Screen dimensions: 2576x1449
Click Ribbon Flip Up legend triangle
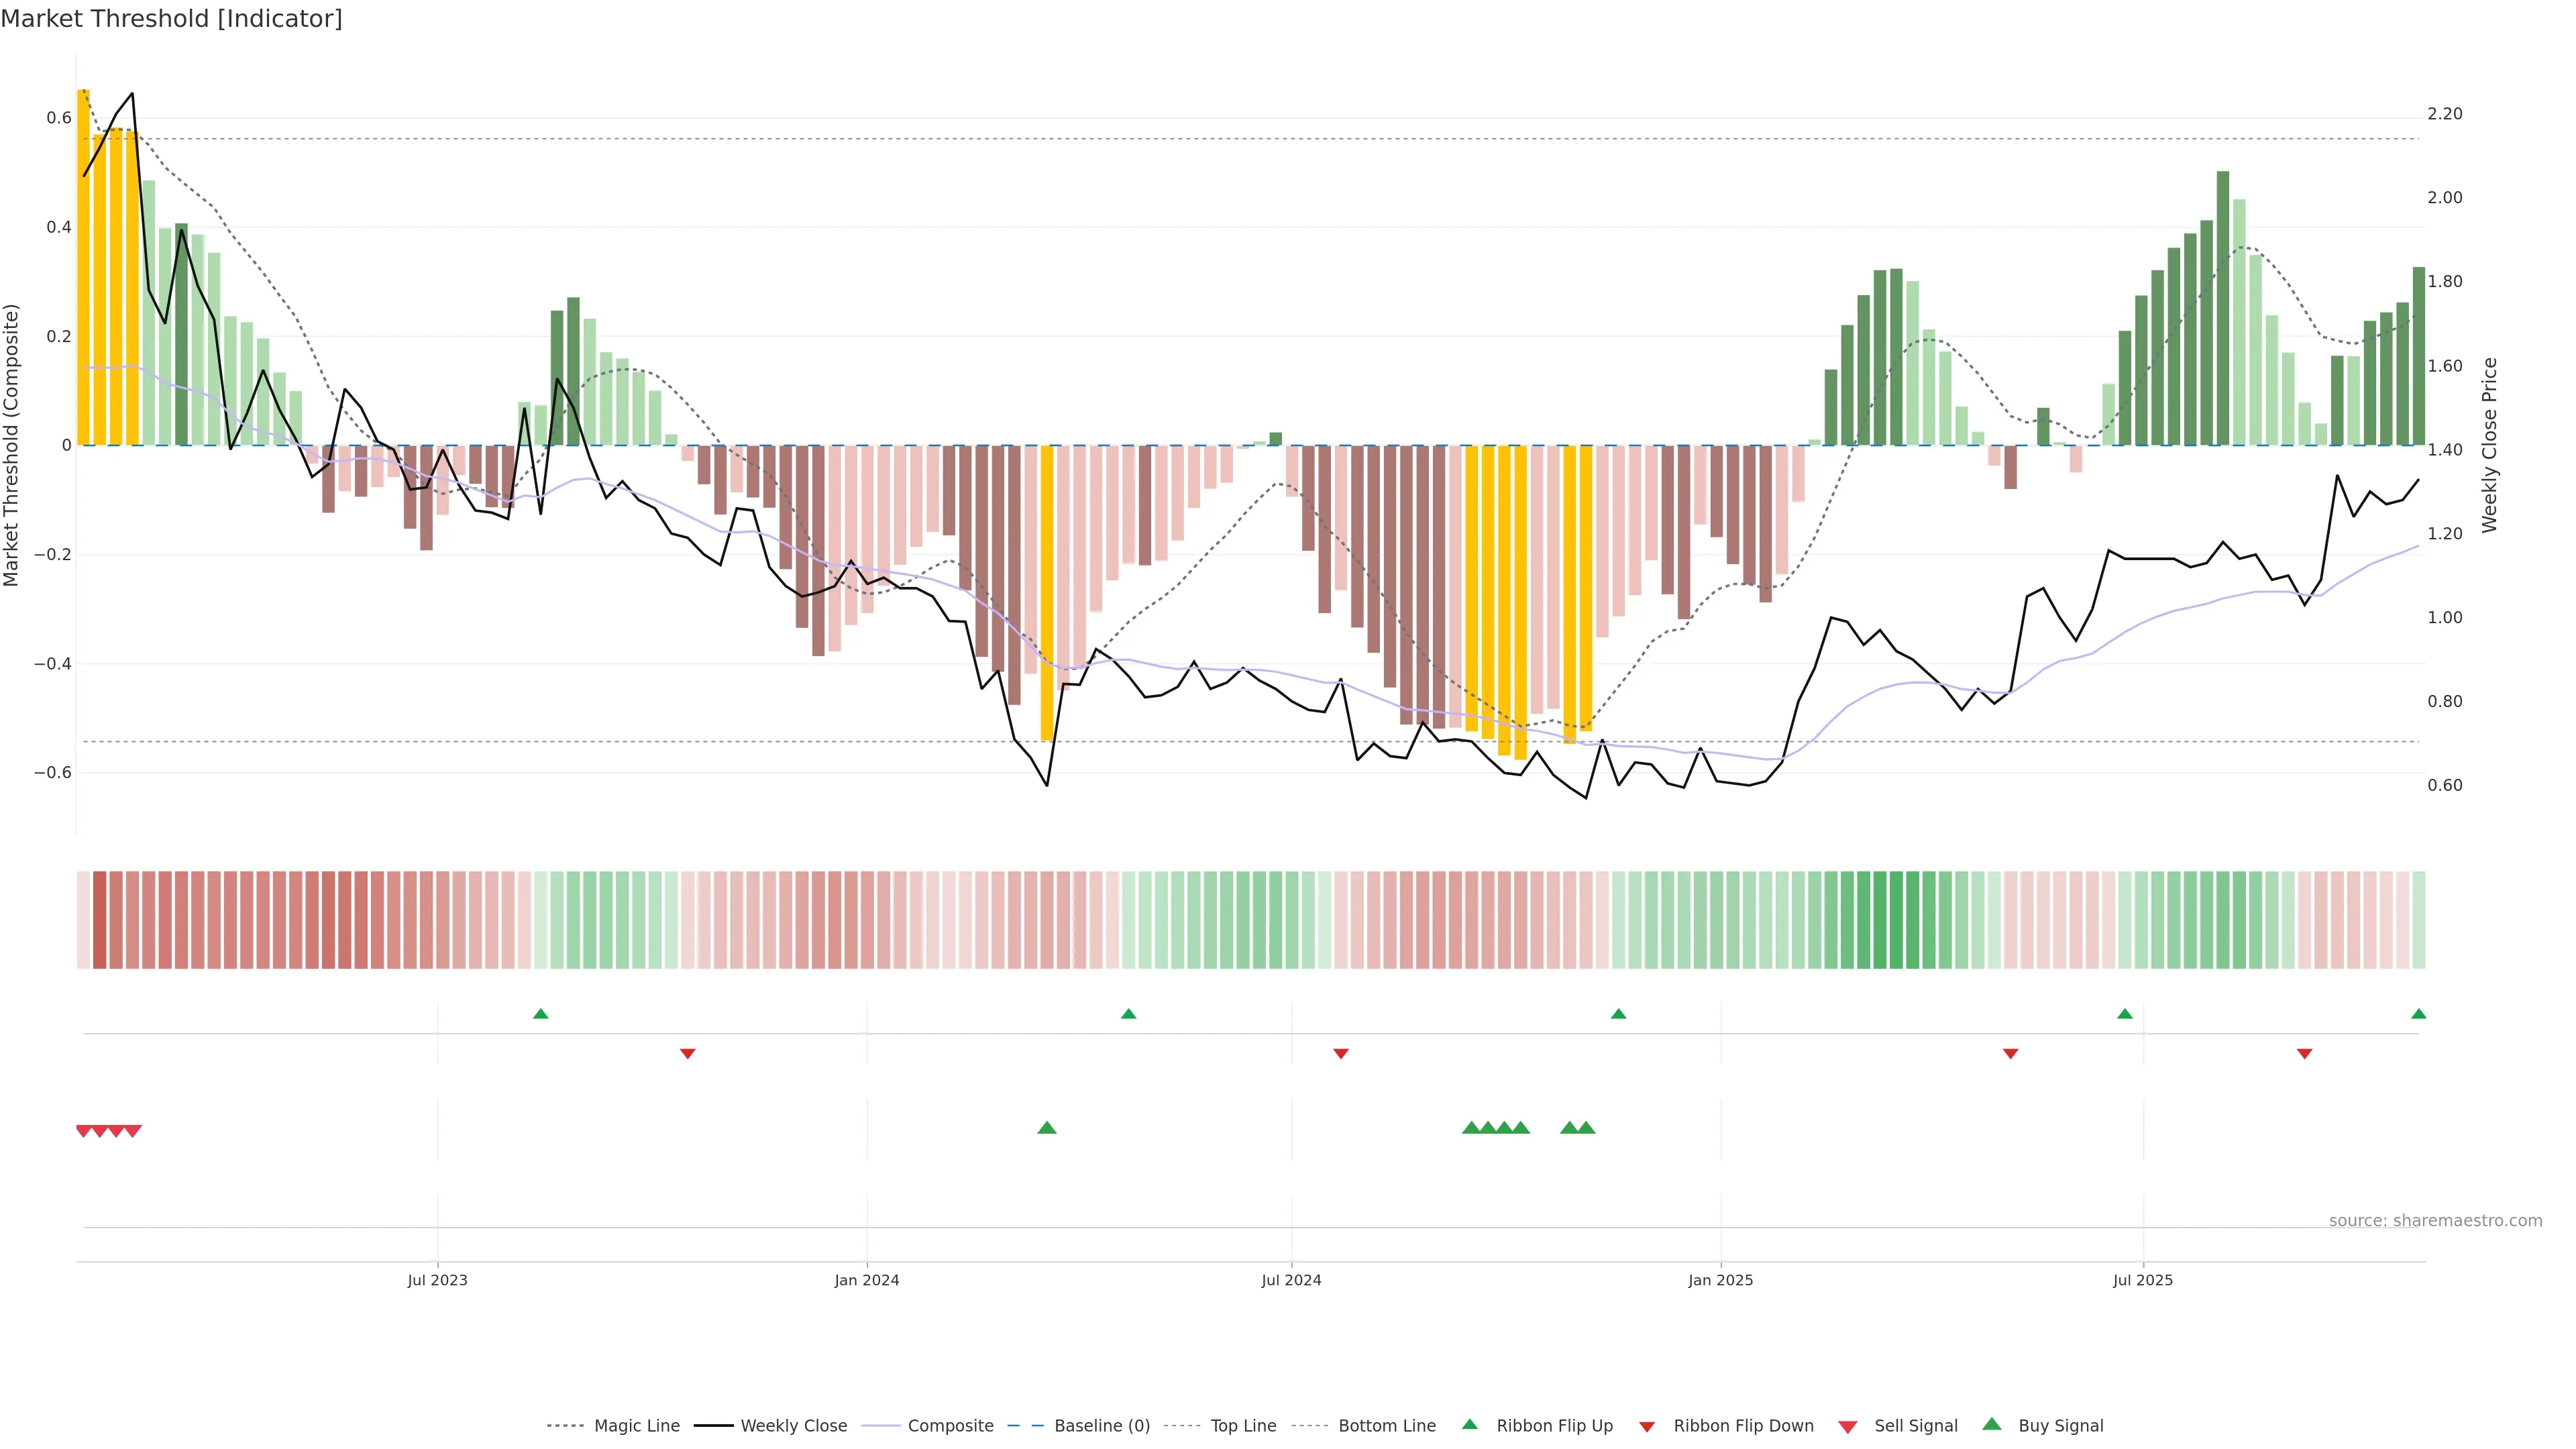coord(1469,1424)
